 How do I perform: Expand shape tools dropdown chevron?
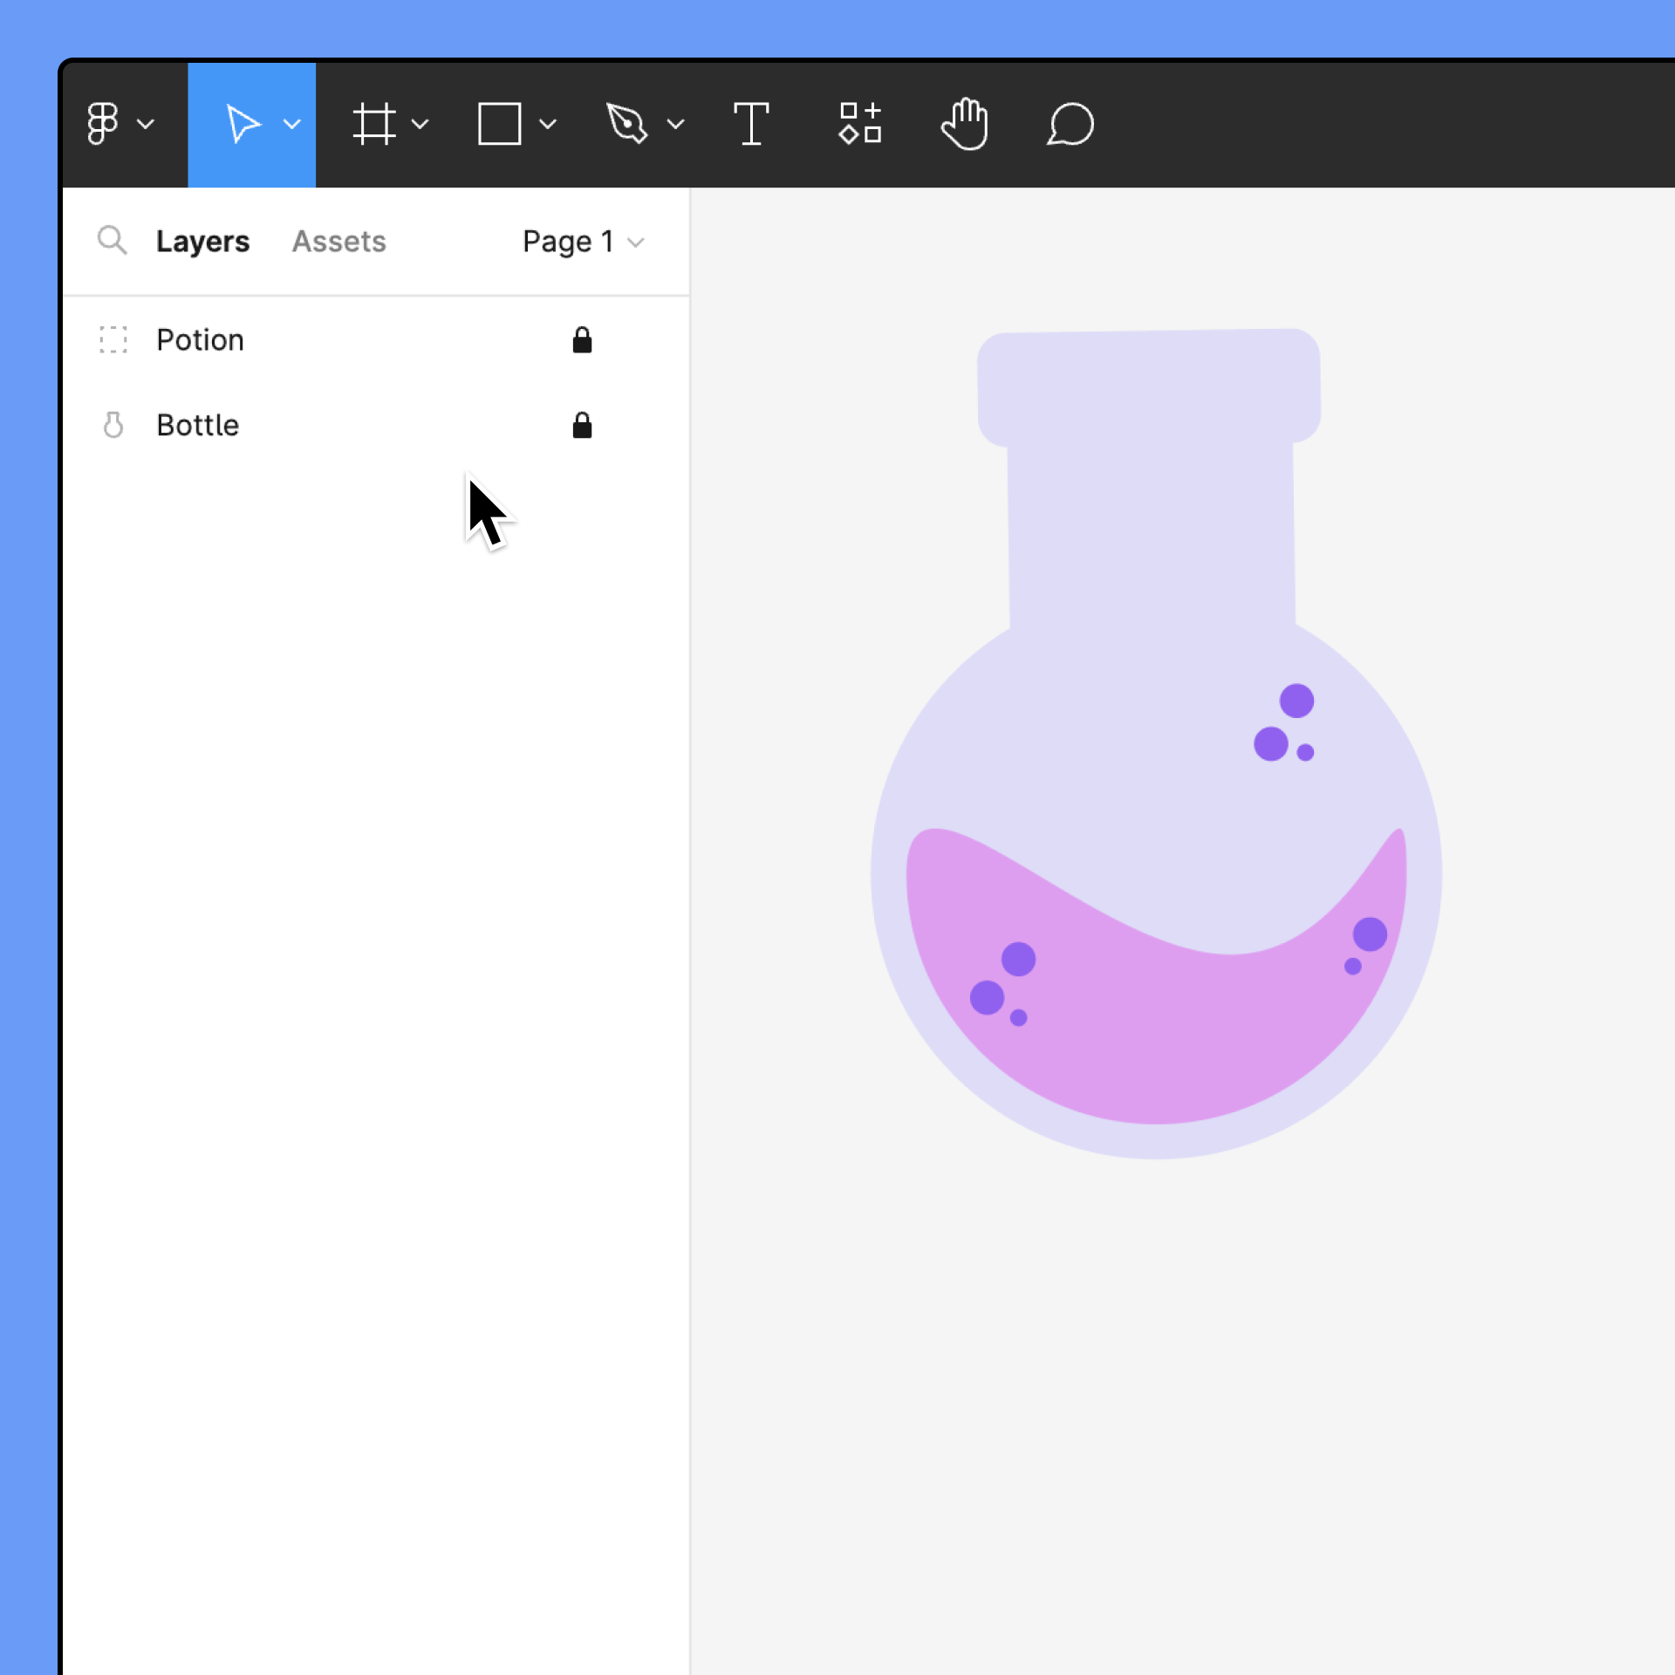click(547, 124)
